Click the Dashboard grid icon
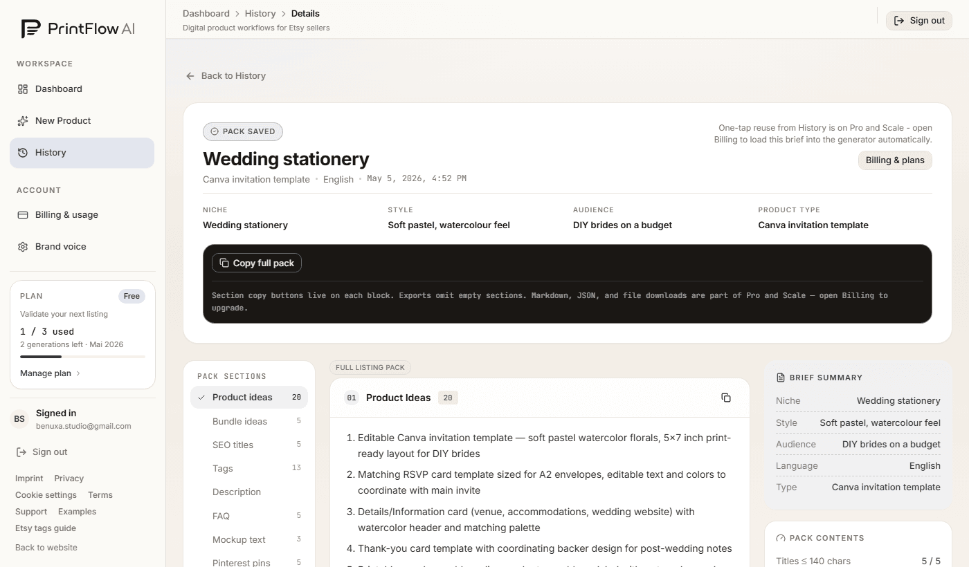The height and width of the screenshot is (567, 969). [x=23, y=89]
